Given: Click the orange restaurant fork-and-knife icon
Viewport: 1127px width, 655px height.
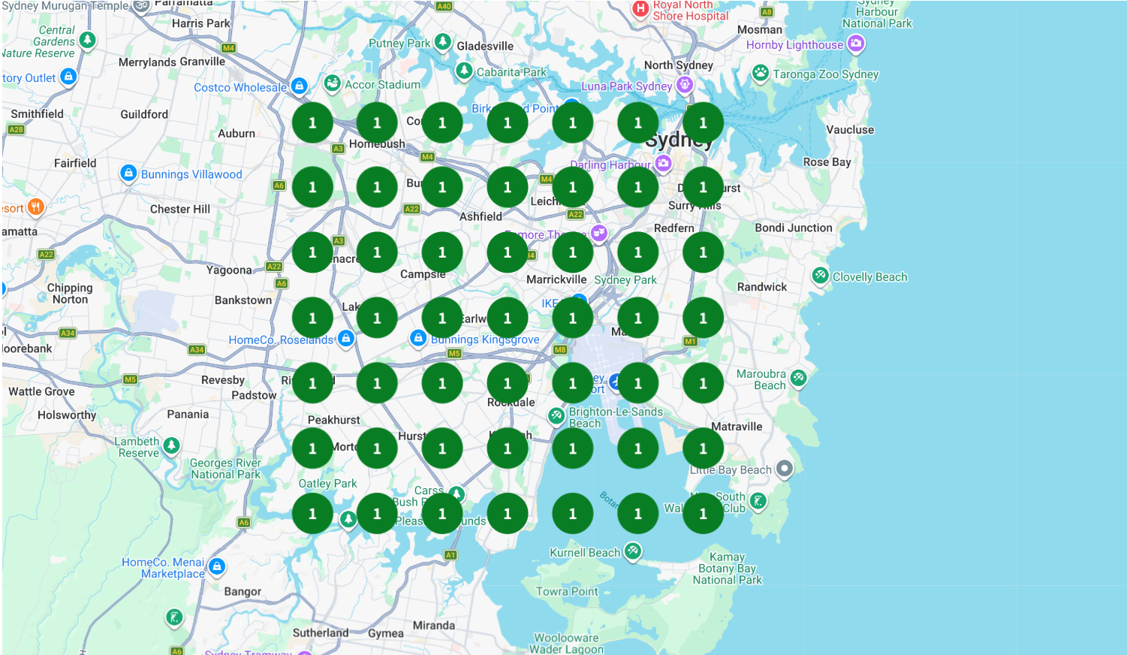Looking at the screenshot, I should click(35, 207).
